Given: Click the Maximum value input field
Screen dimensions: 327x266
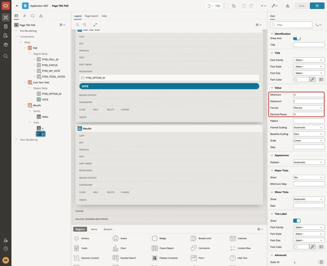Looking at the screenshot, I should [308, 101].
